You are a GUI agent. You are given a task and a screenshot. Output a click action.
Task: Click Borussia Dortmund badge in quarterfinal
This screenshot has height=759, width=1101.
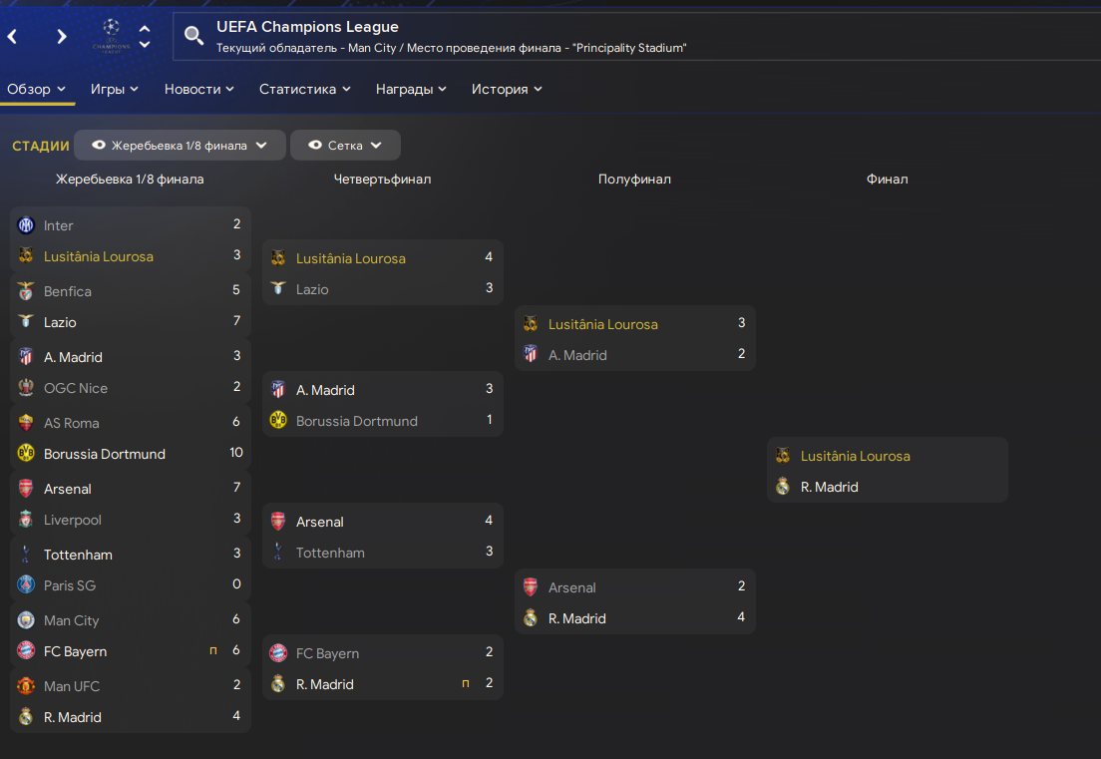pos(278,421)
